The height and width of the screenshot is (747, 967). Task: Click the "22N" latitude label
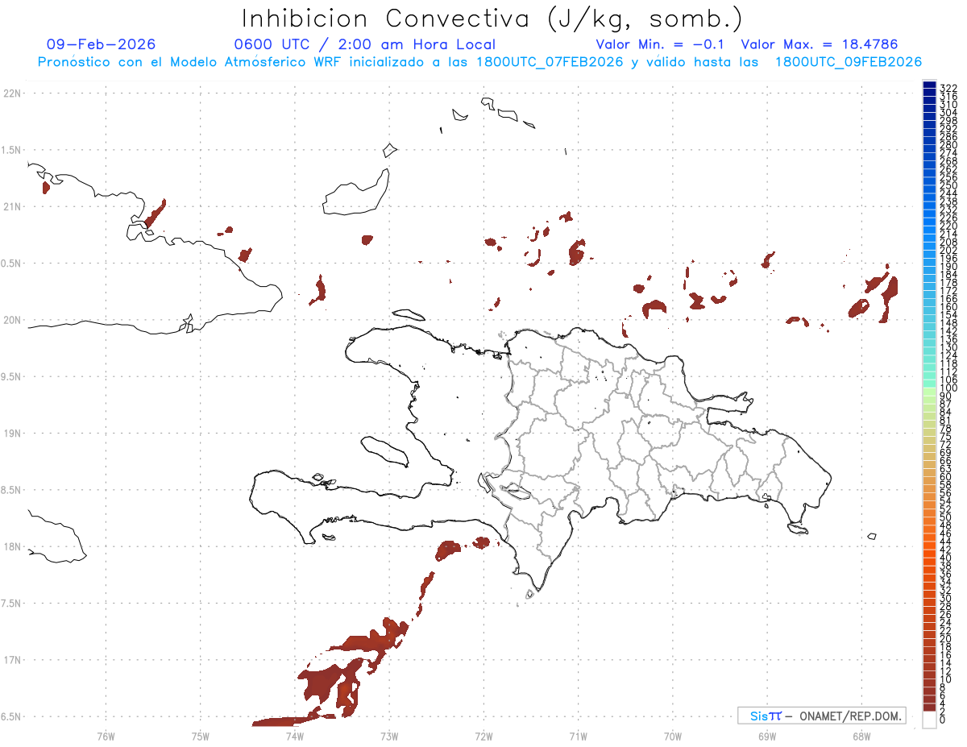click(x=11, y=93)
